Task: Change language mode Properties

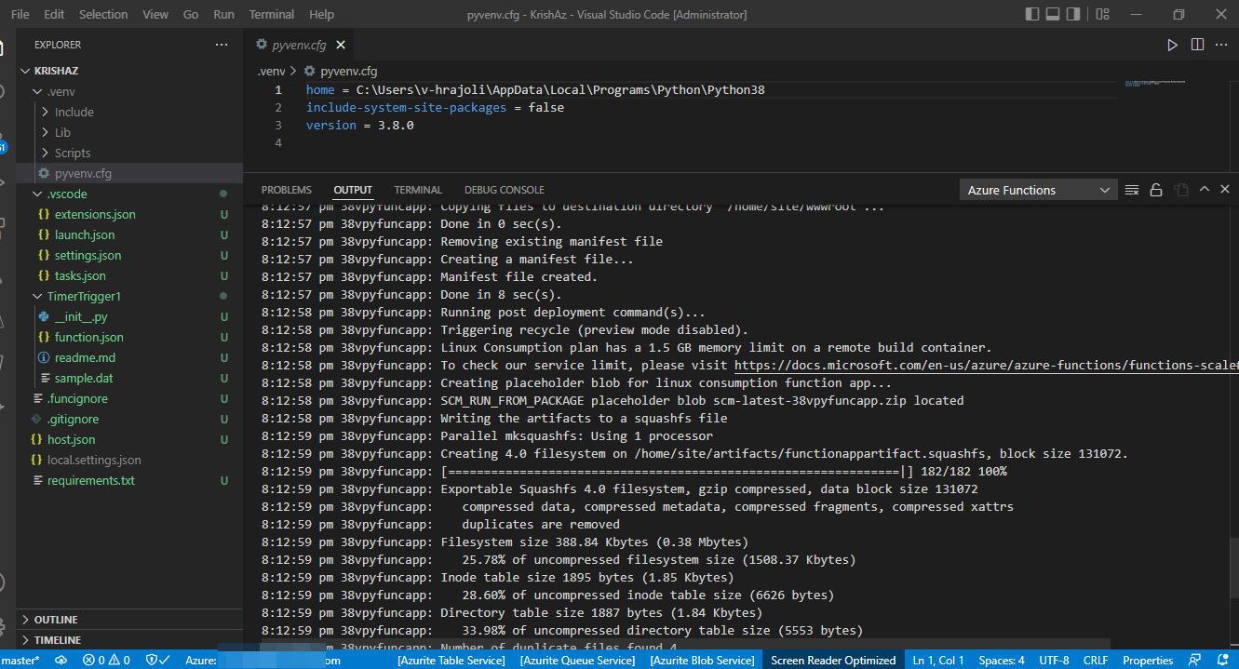Action: pos(1148,660)
